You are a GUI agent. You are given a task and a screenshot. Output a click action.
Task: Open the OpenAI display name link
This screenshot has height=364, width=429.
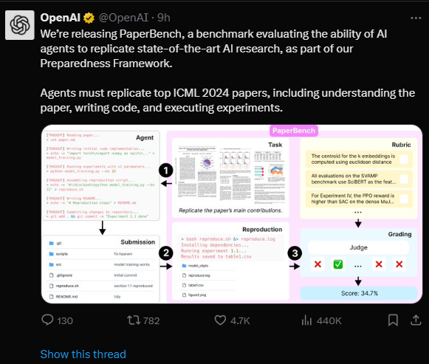[61, 18]
